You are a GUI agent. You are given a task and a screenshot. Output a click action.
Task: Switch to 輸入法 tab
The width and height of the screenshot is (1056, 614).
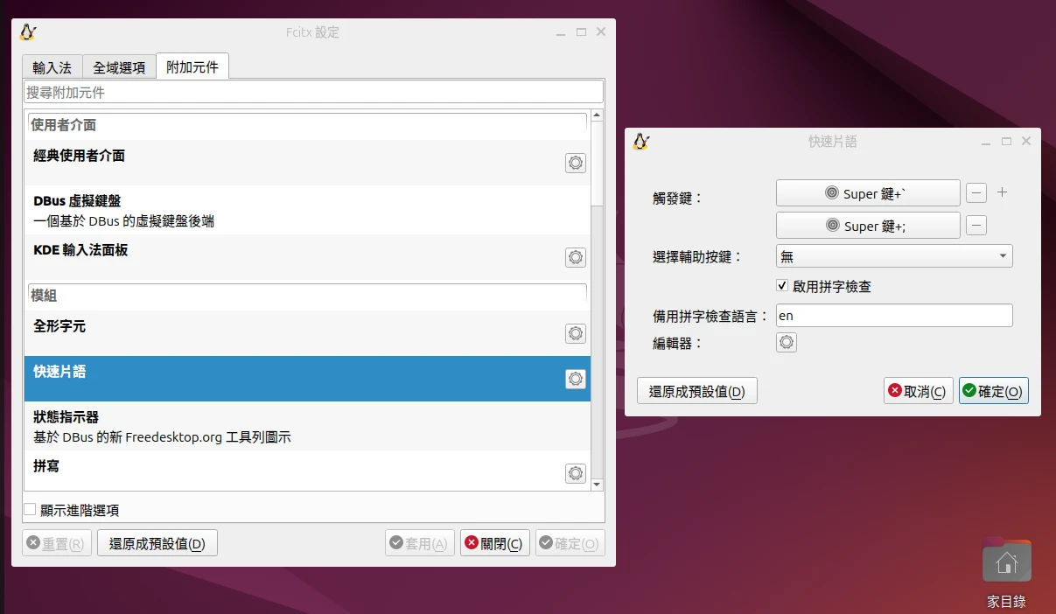[x=52, y=67]
